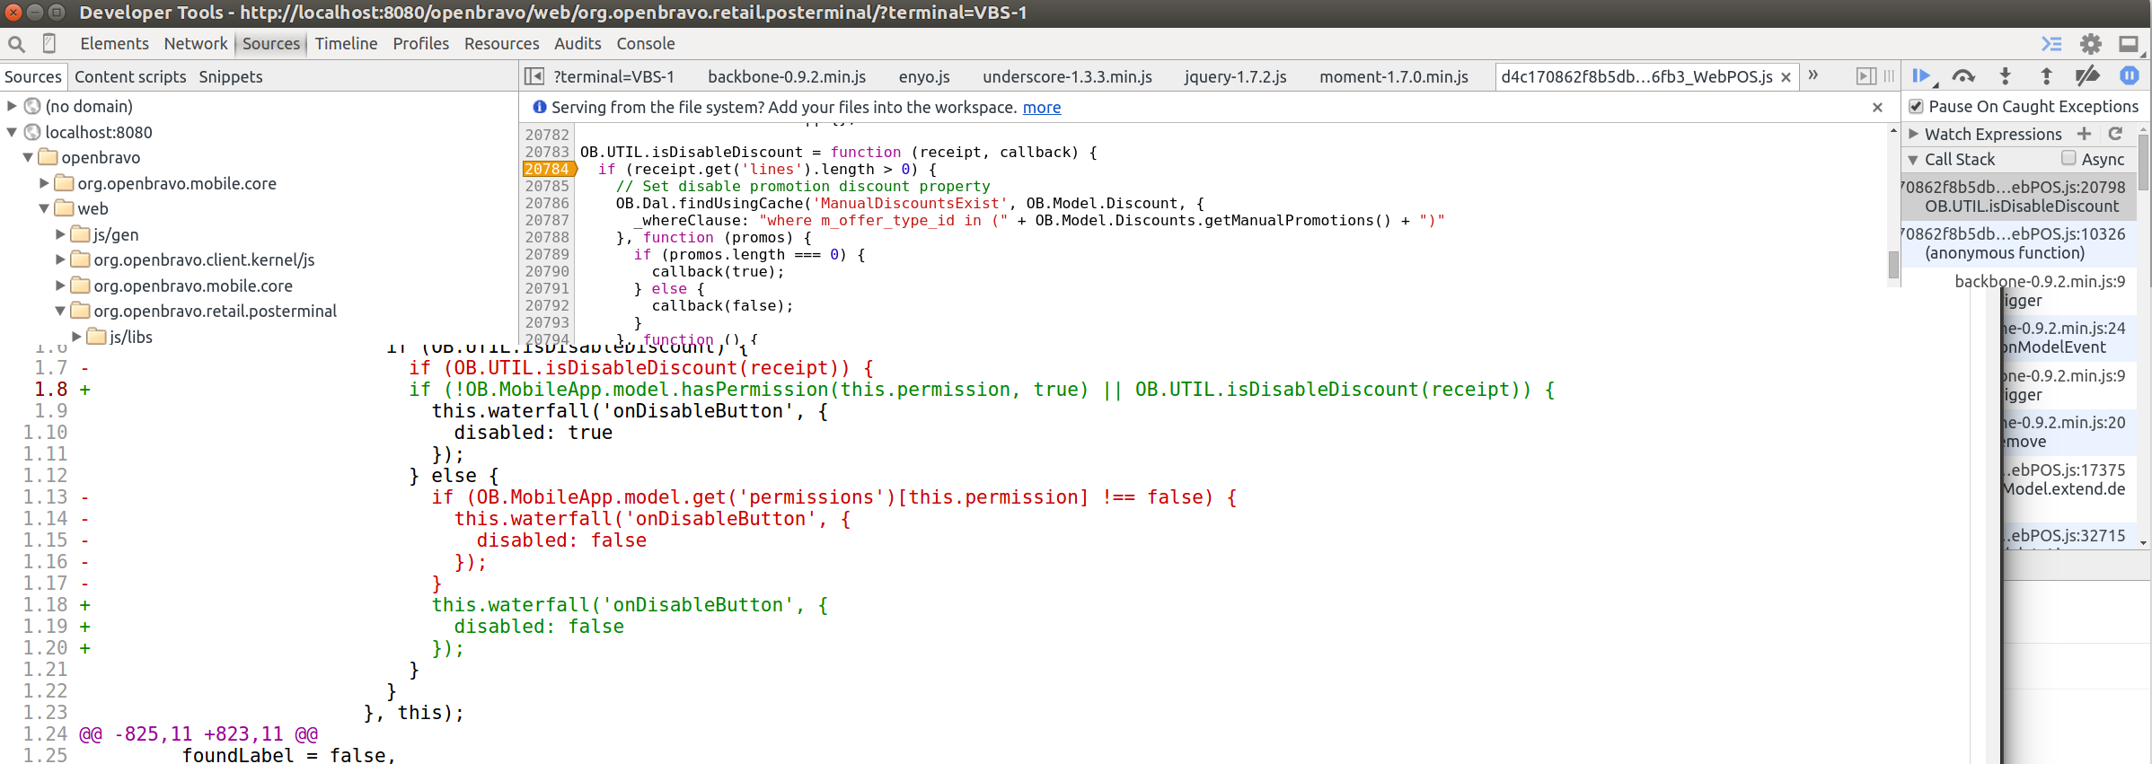2152x764 pixels.
Task: Show the console drawer icon
Action: pyautogui.click(x=2051, y=44)
